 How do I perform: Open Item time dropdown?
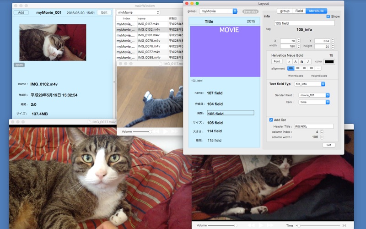click(x=314, y=102)
